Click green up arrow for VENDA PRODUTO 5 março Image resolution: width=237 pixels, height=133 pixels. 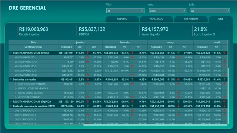click(x=178, y=71)
